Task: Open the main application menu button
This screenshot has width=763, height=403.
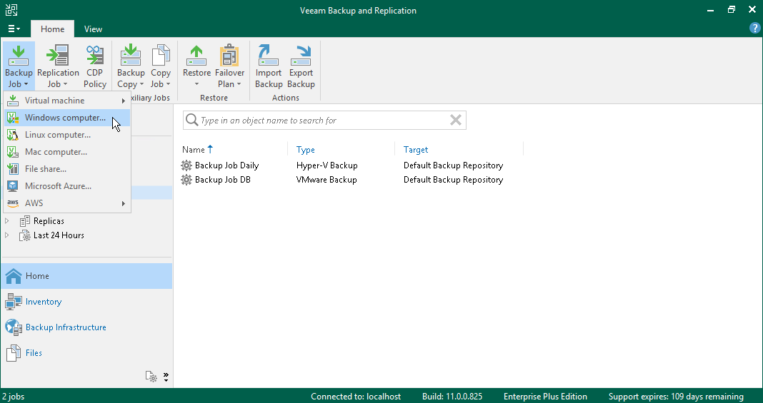Action: tap(14, 29)
